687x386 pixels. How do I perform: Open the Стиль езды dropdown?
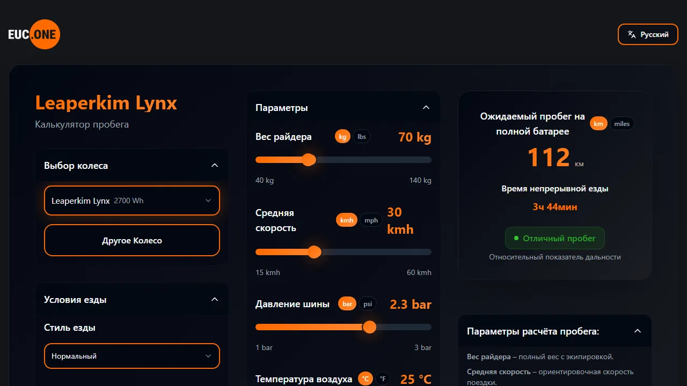pyautogui.click(x=131, y=355)
